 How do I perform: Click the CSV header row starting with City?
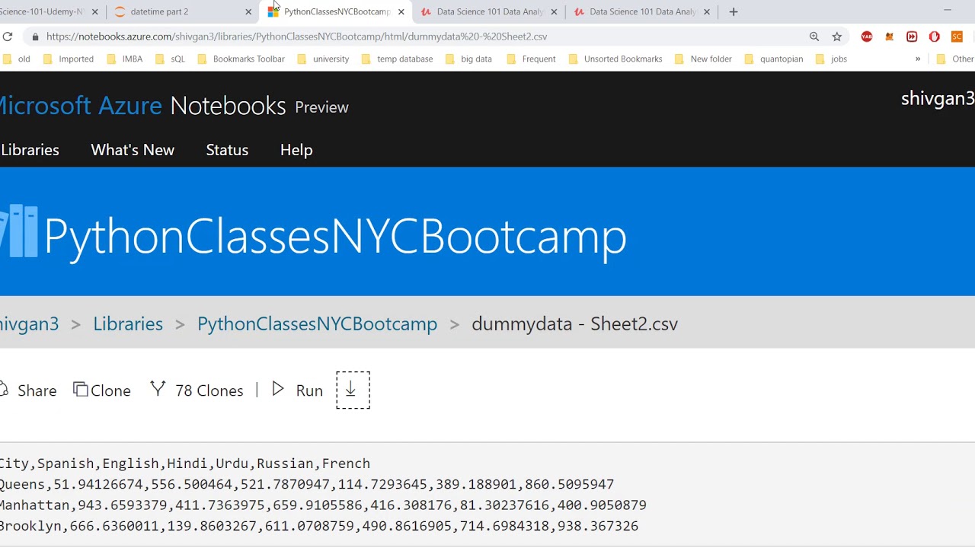click(x=185, y=464)
